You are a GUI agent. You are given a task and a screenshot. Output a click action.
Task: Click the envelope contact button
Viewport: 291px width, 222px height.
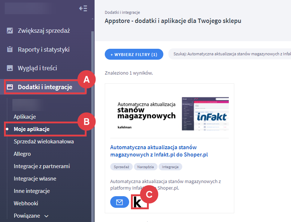[x=119, y=202]
